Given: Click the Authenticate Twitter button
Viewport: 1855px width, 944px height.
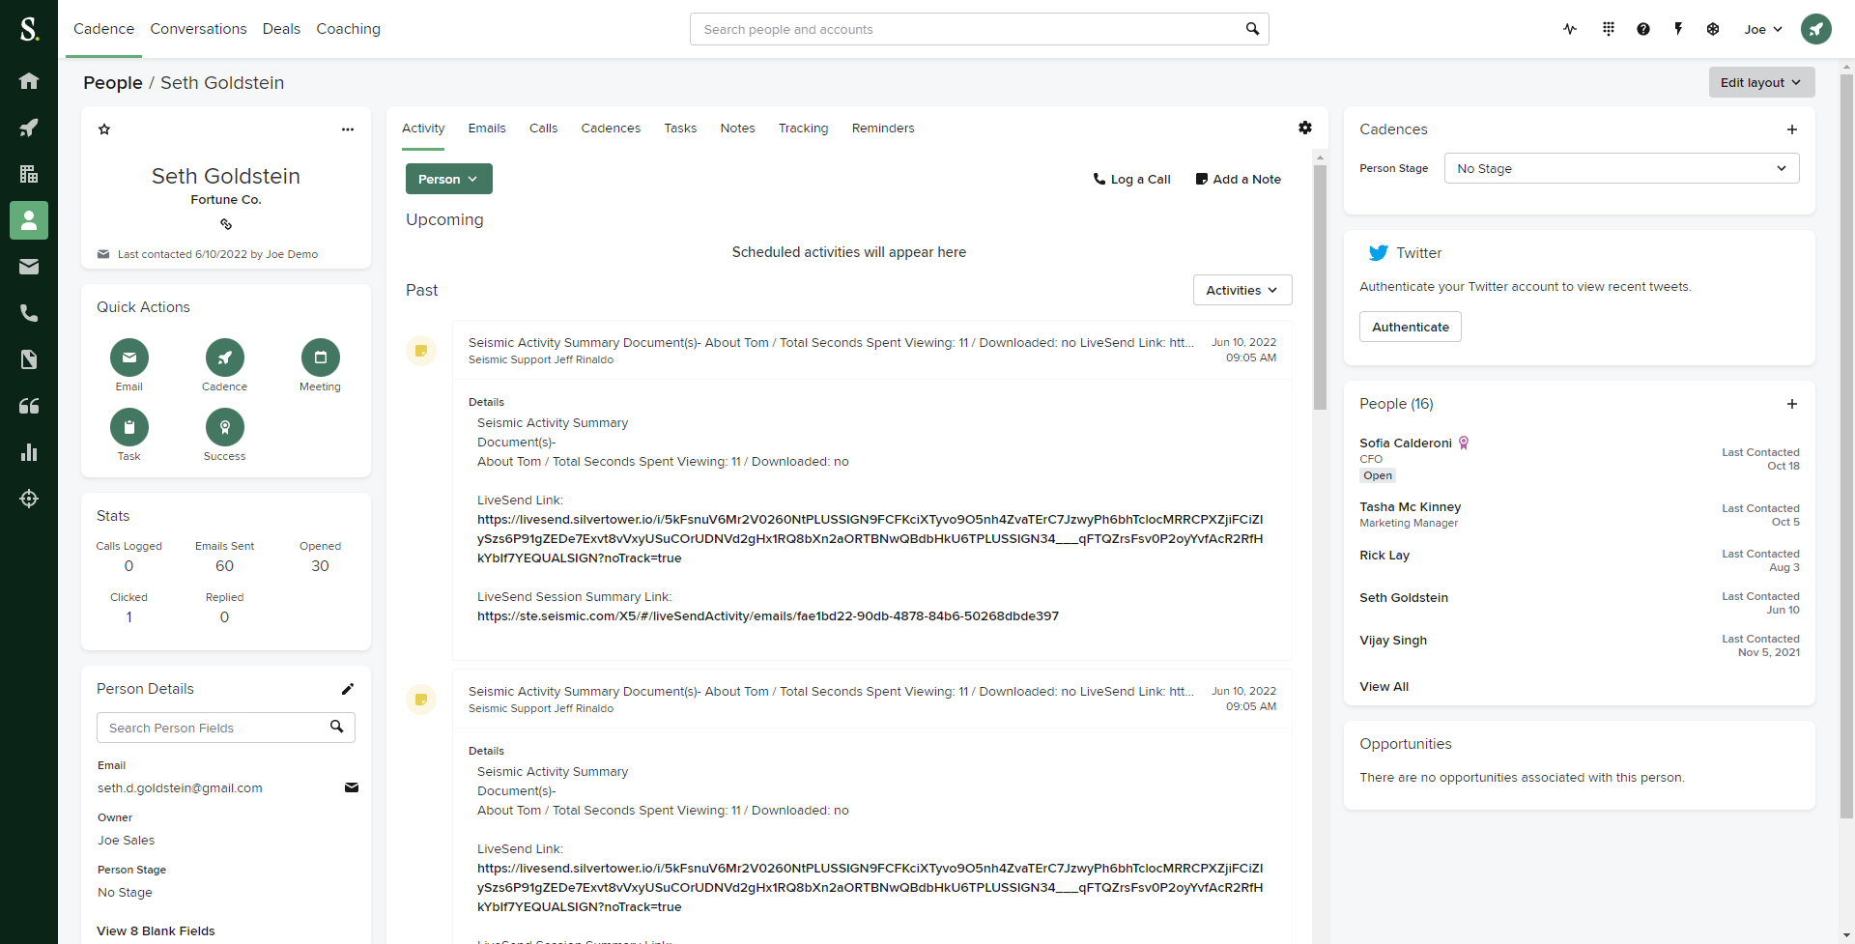Looking at the screenshot, I should coord(1410,327).
